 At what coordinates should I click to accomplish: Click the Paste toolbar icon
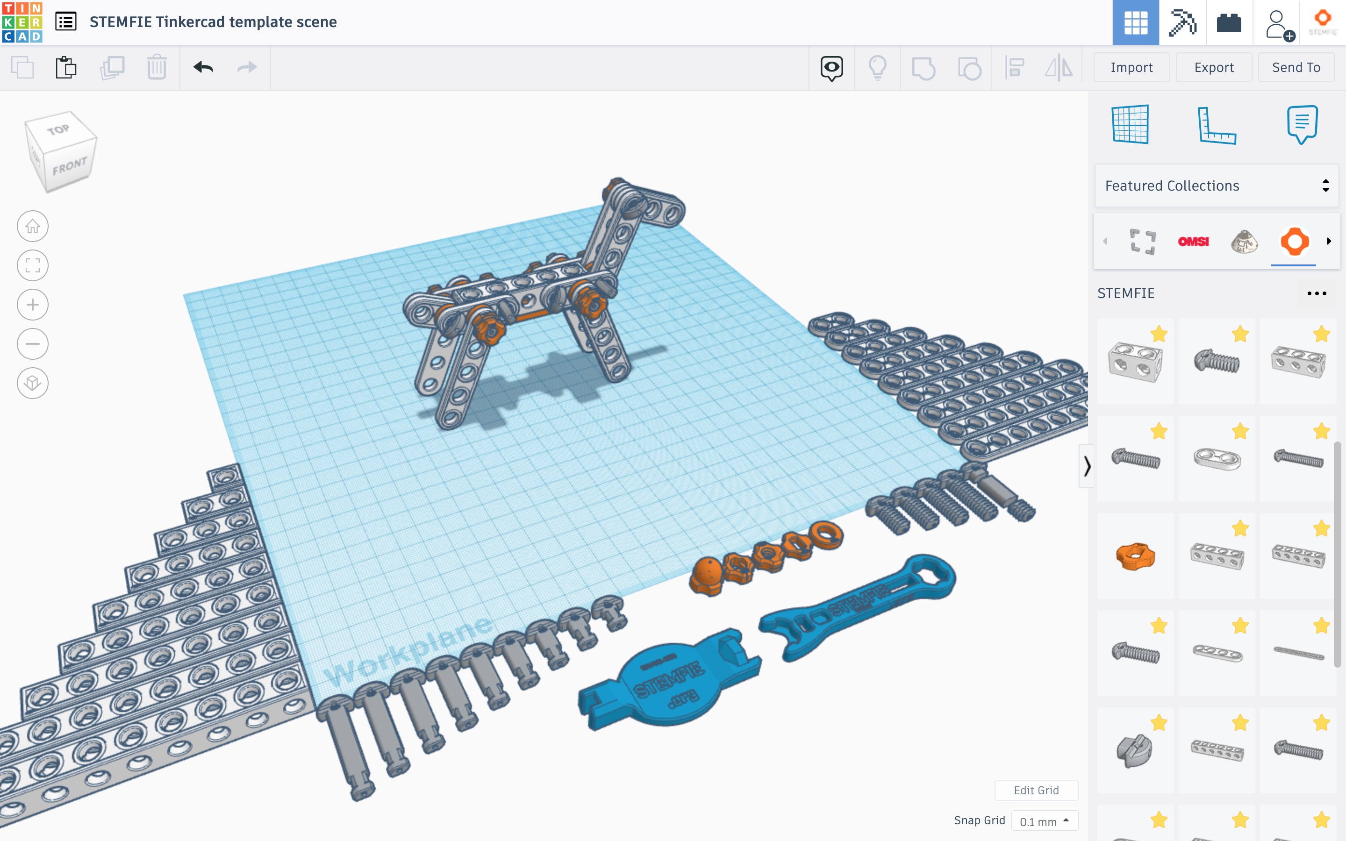pos(65,68)
